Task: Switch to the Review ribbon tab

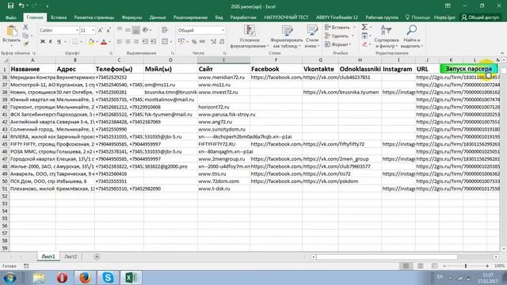Action: pyautogui.click(x=190, y=17)
